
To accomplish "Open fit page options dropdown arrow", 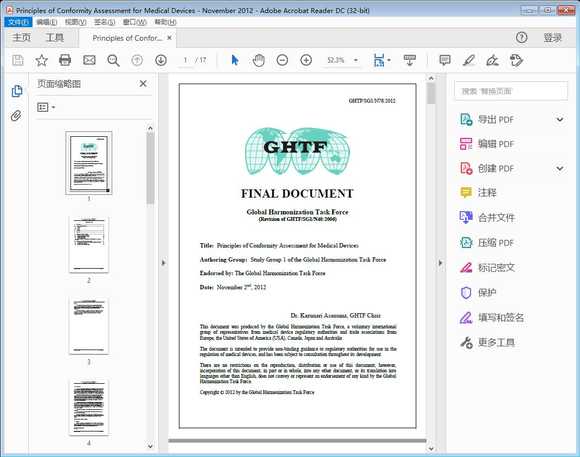I will pos(389,60).
